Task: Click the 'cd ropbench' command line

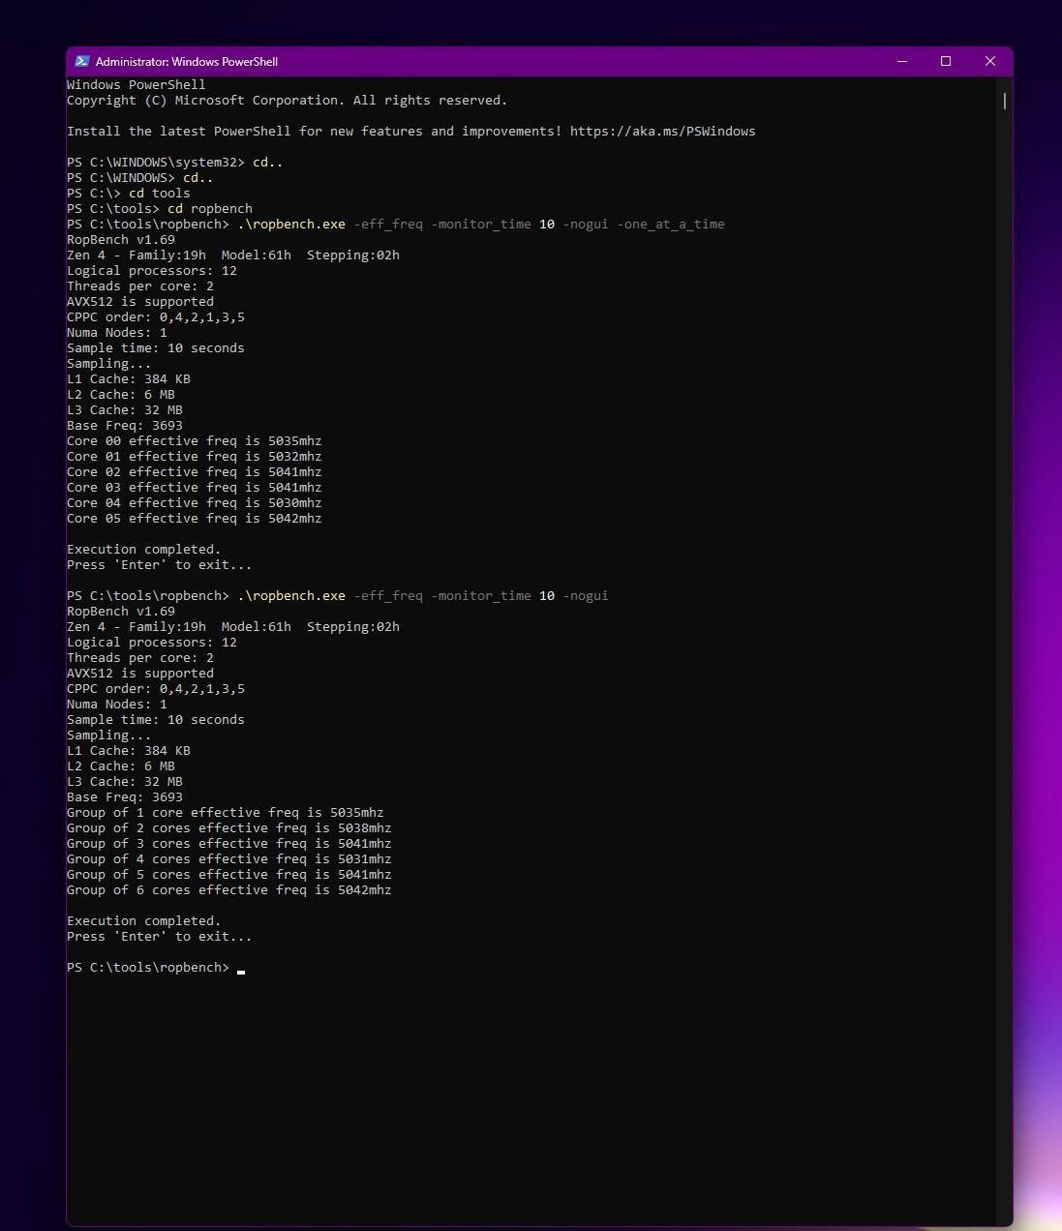Action: [160, 209]
